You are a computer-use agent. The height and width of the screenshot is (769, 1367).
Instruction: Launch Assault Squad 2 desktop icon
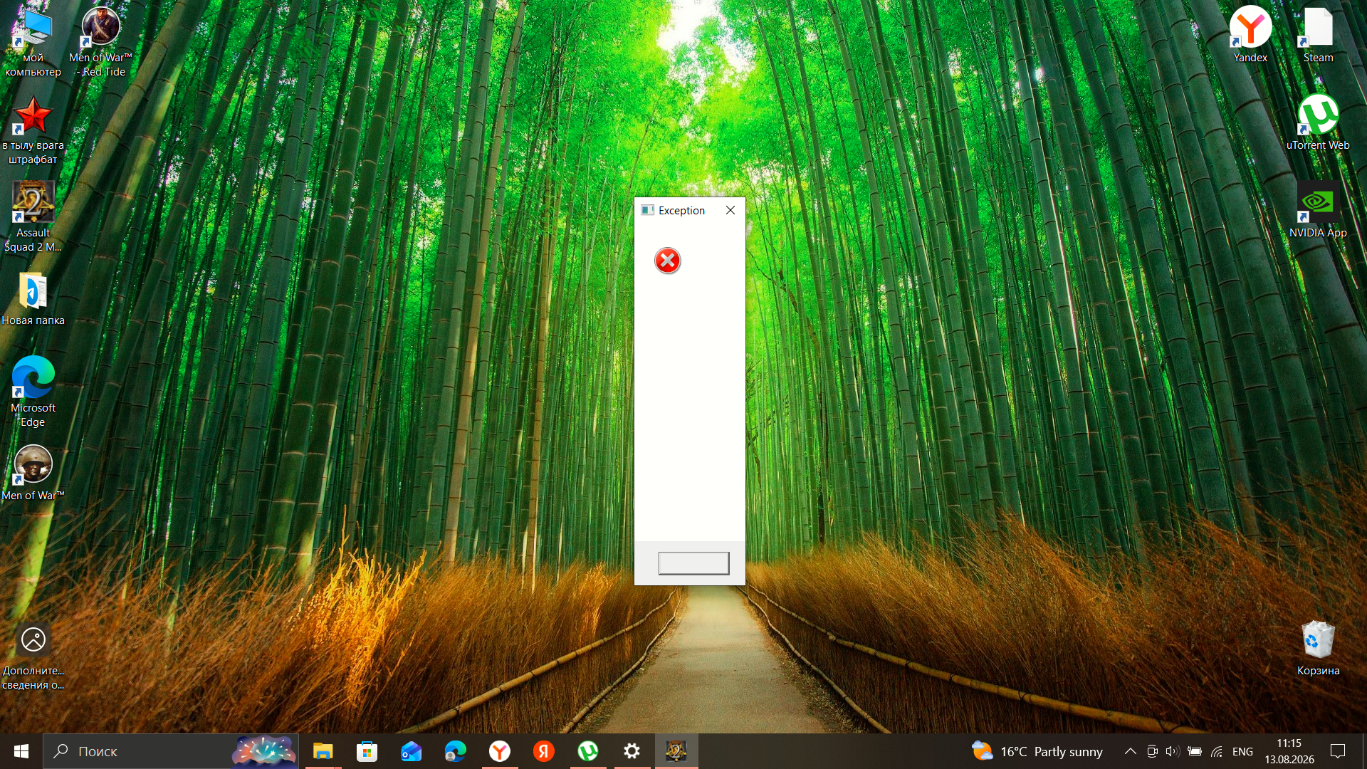[33, 216]
